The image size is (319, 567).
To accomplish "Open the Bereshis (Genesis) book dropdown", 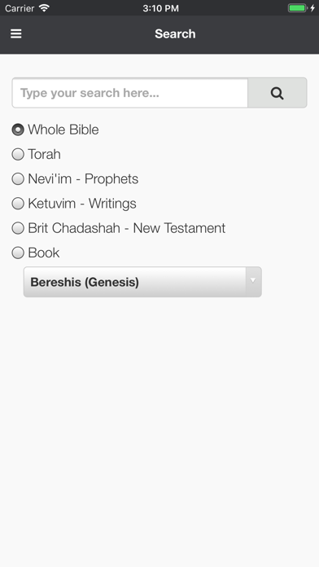I will [142, 282].
